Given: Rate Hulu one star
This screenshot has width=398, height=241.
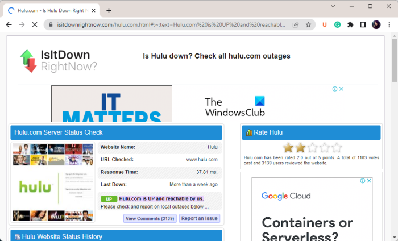Looking at the screenshot, I should coord(288,148).
